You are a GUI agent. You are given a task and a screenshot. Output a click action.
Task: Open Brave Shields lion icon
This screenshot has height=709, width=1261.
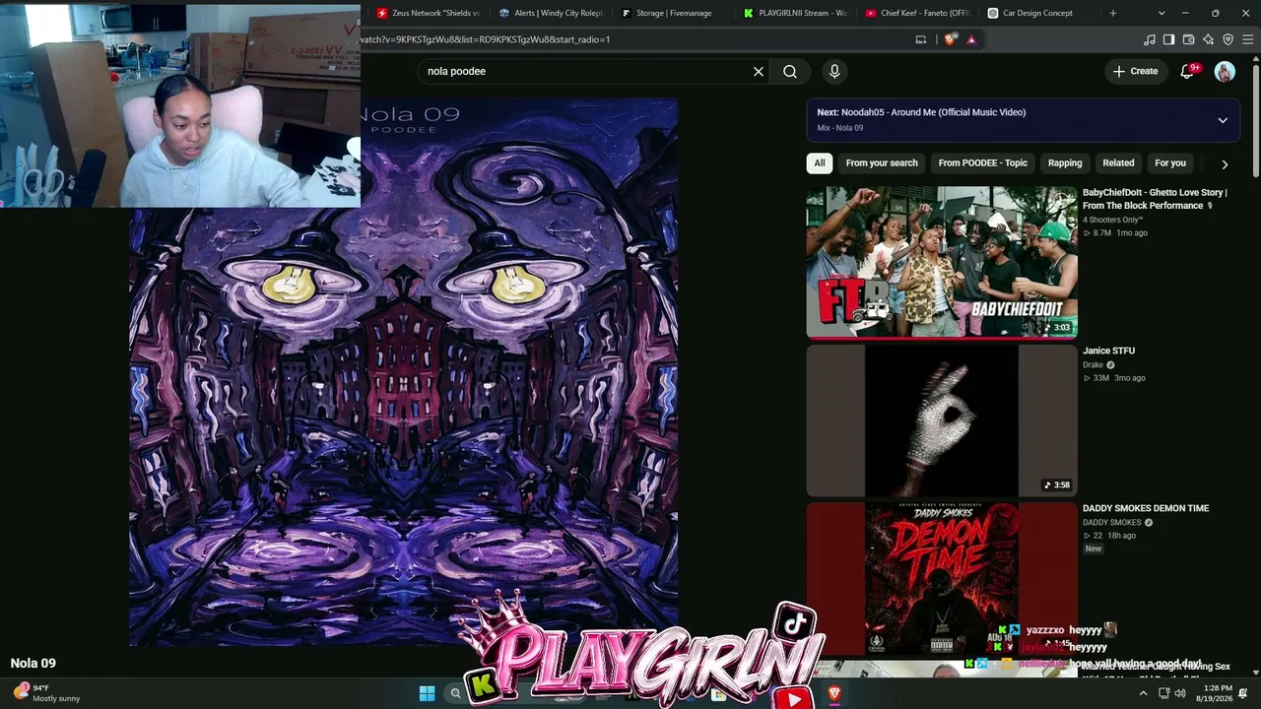[x=950, y=39]
